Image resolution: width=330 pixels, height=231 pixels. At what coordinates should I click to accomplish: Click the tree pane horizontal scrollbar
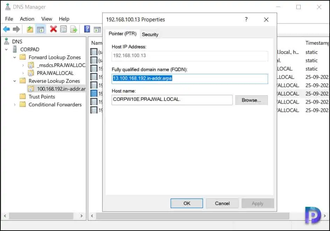click(41, 216)
